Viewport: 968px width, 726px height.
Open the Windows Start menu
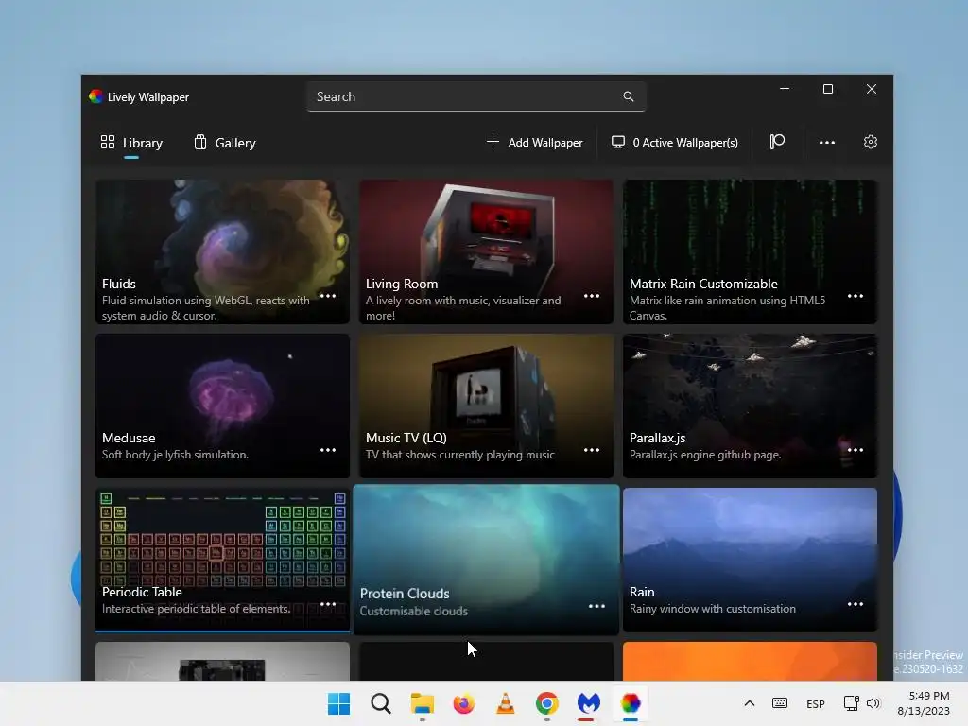(339, 703)
